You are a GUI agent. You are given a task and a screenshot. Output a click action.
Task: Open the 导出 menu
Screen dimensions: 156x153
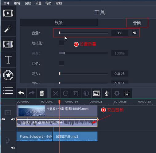48,3
